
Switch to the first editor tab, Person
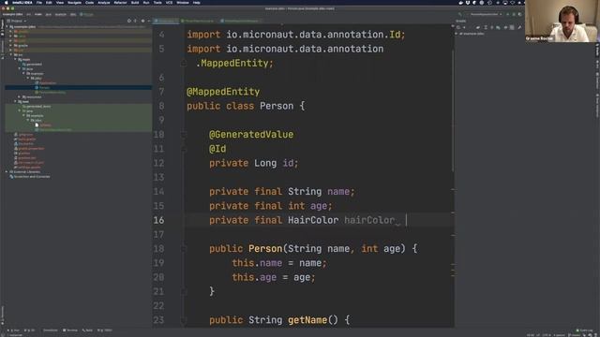click(165, 21)
